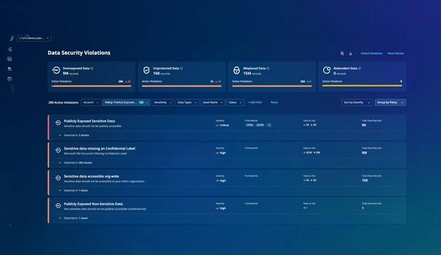Click the Closed Violations link
Image resolution: width=441 pixels, height=255 pixels.
[371, 54]
